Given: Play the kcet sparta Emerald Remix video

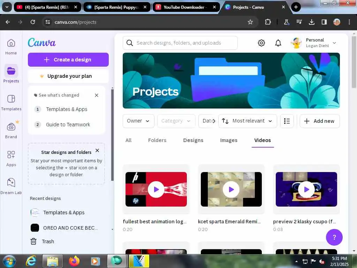Looking at the screenshot, I should pos(231,189).
